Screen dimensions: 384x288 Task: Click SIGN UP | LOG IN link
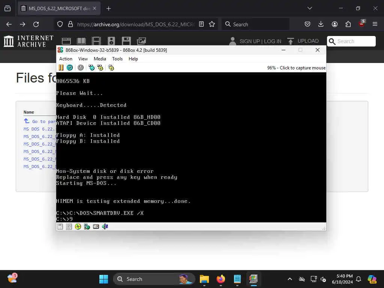260,41
